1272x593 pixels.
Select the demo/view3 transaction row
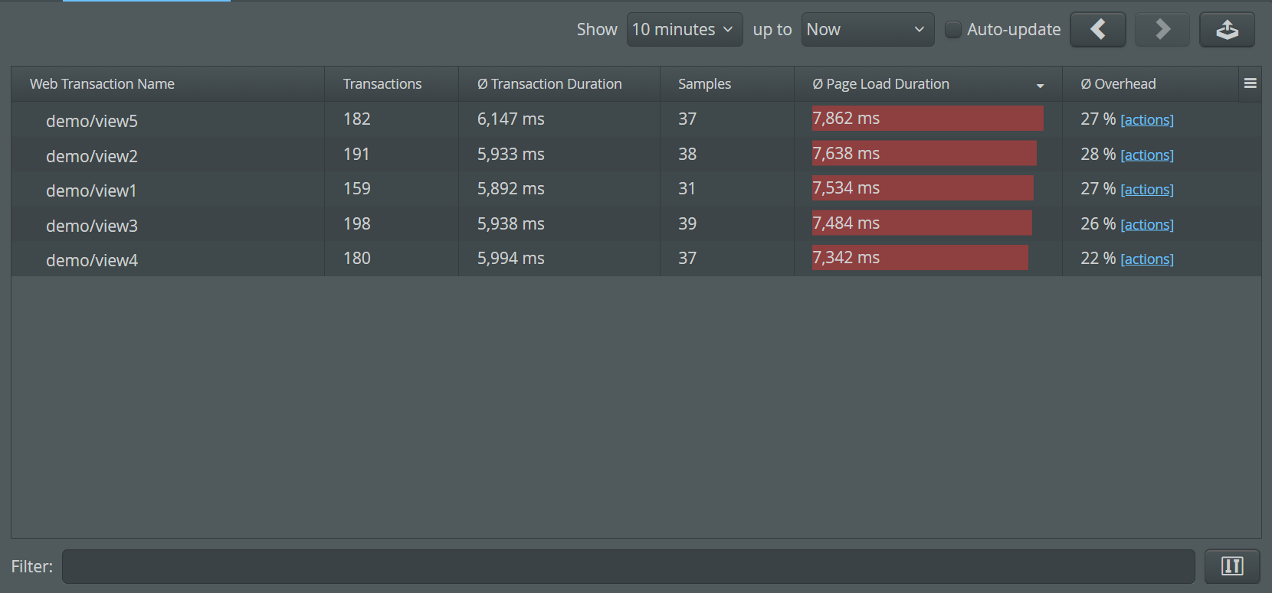tap(92, 226)
